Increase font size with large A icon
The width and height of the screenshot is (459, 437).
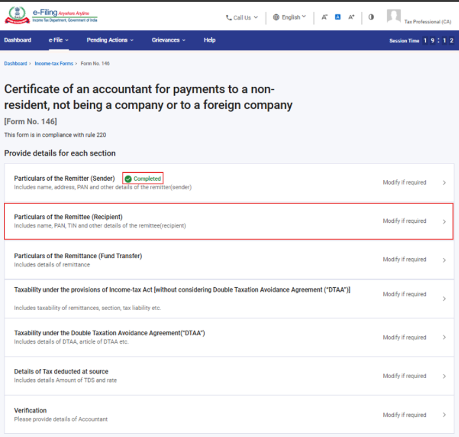click(351, 17)
